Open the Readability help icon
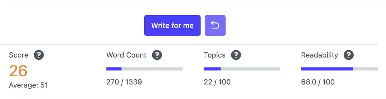The image size is (386, 99). pyautogui.click(x=348, y=55)
